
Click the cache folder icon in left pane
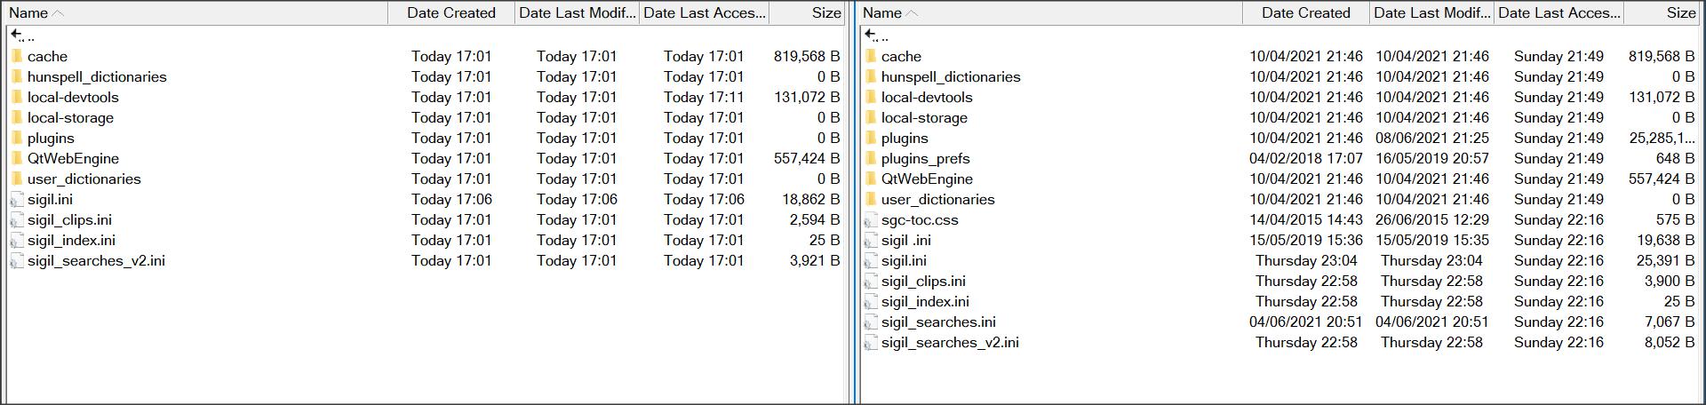click(17, 56)
